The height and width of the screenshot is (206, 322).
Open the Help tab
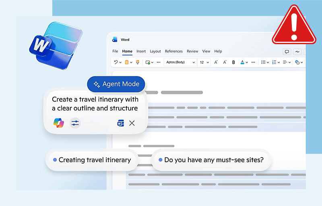tap(218, 51)
